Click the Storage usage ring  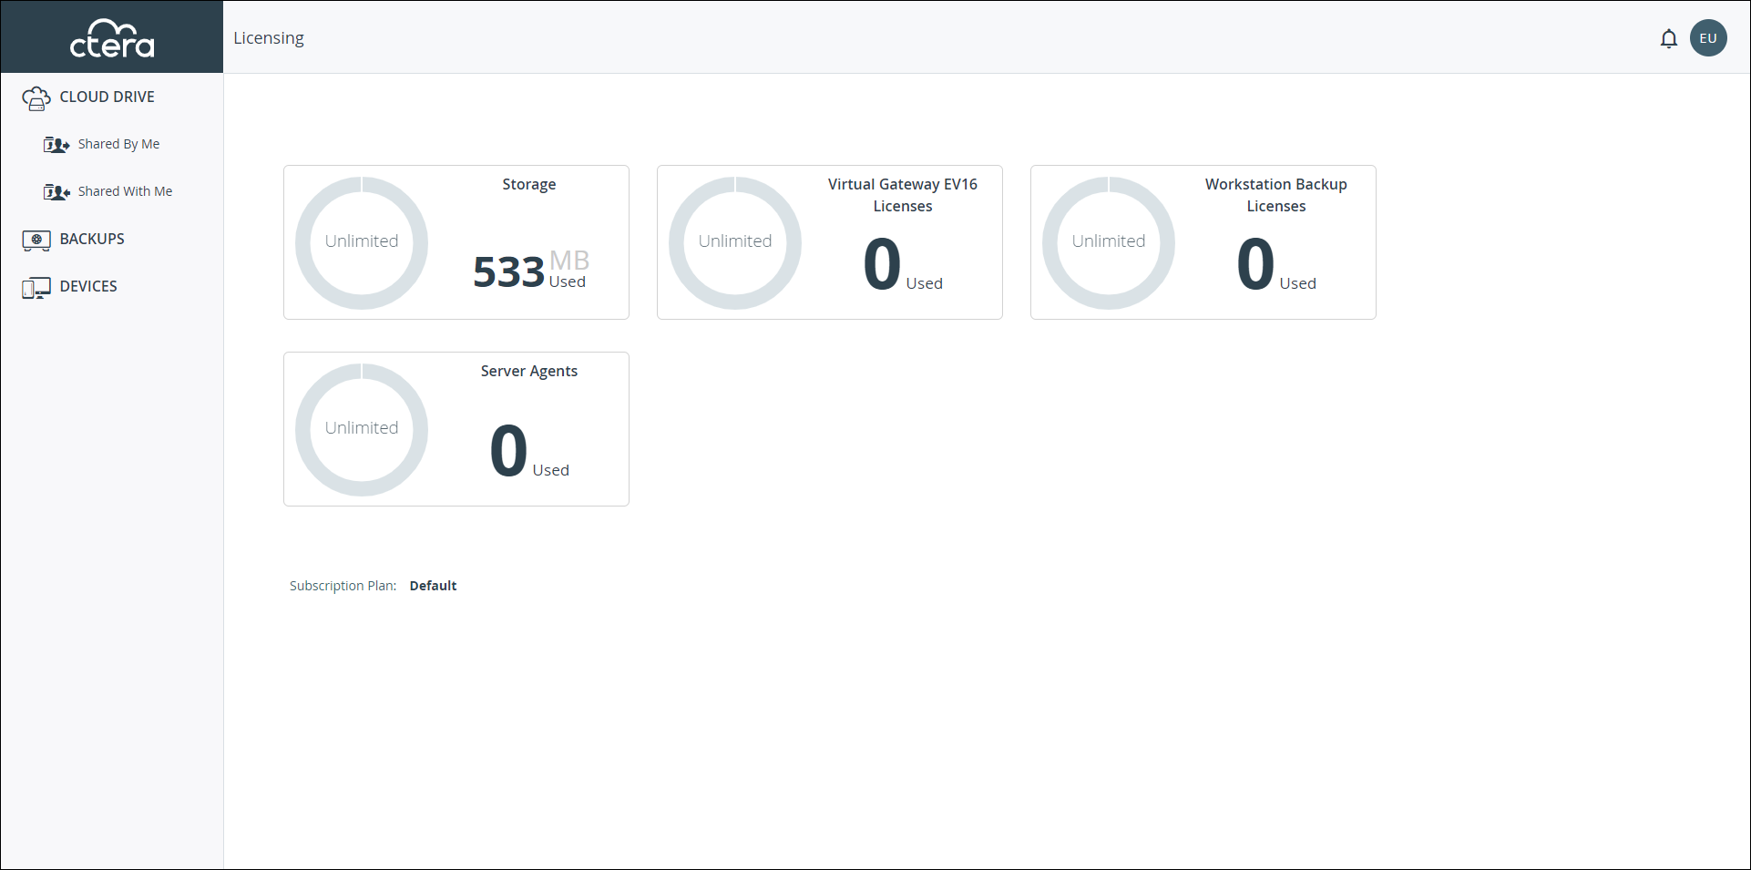click(x=362, y=242)
